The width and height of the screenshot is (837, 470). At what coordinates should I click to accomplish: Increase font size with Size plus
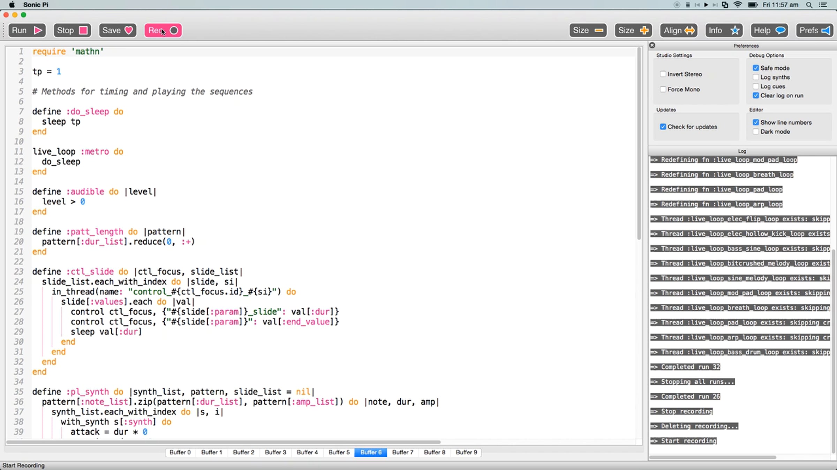(633, 31)
